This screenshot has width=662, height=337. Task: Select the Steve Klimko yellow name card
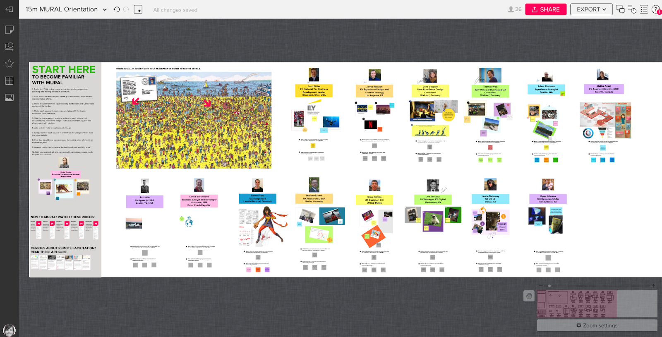click(374, 200)
